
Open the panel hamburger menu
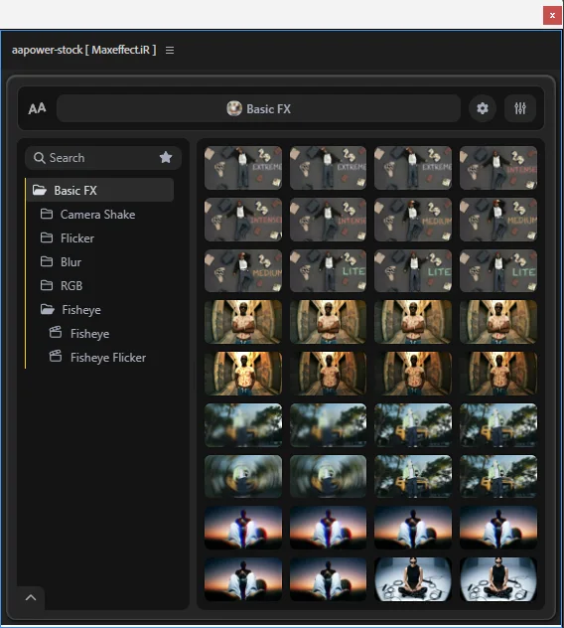click(x=170, y=51)
